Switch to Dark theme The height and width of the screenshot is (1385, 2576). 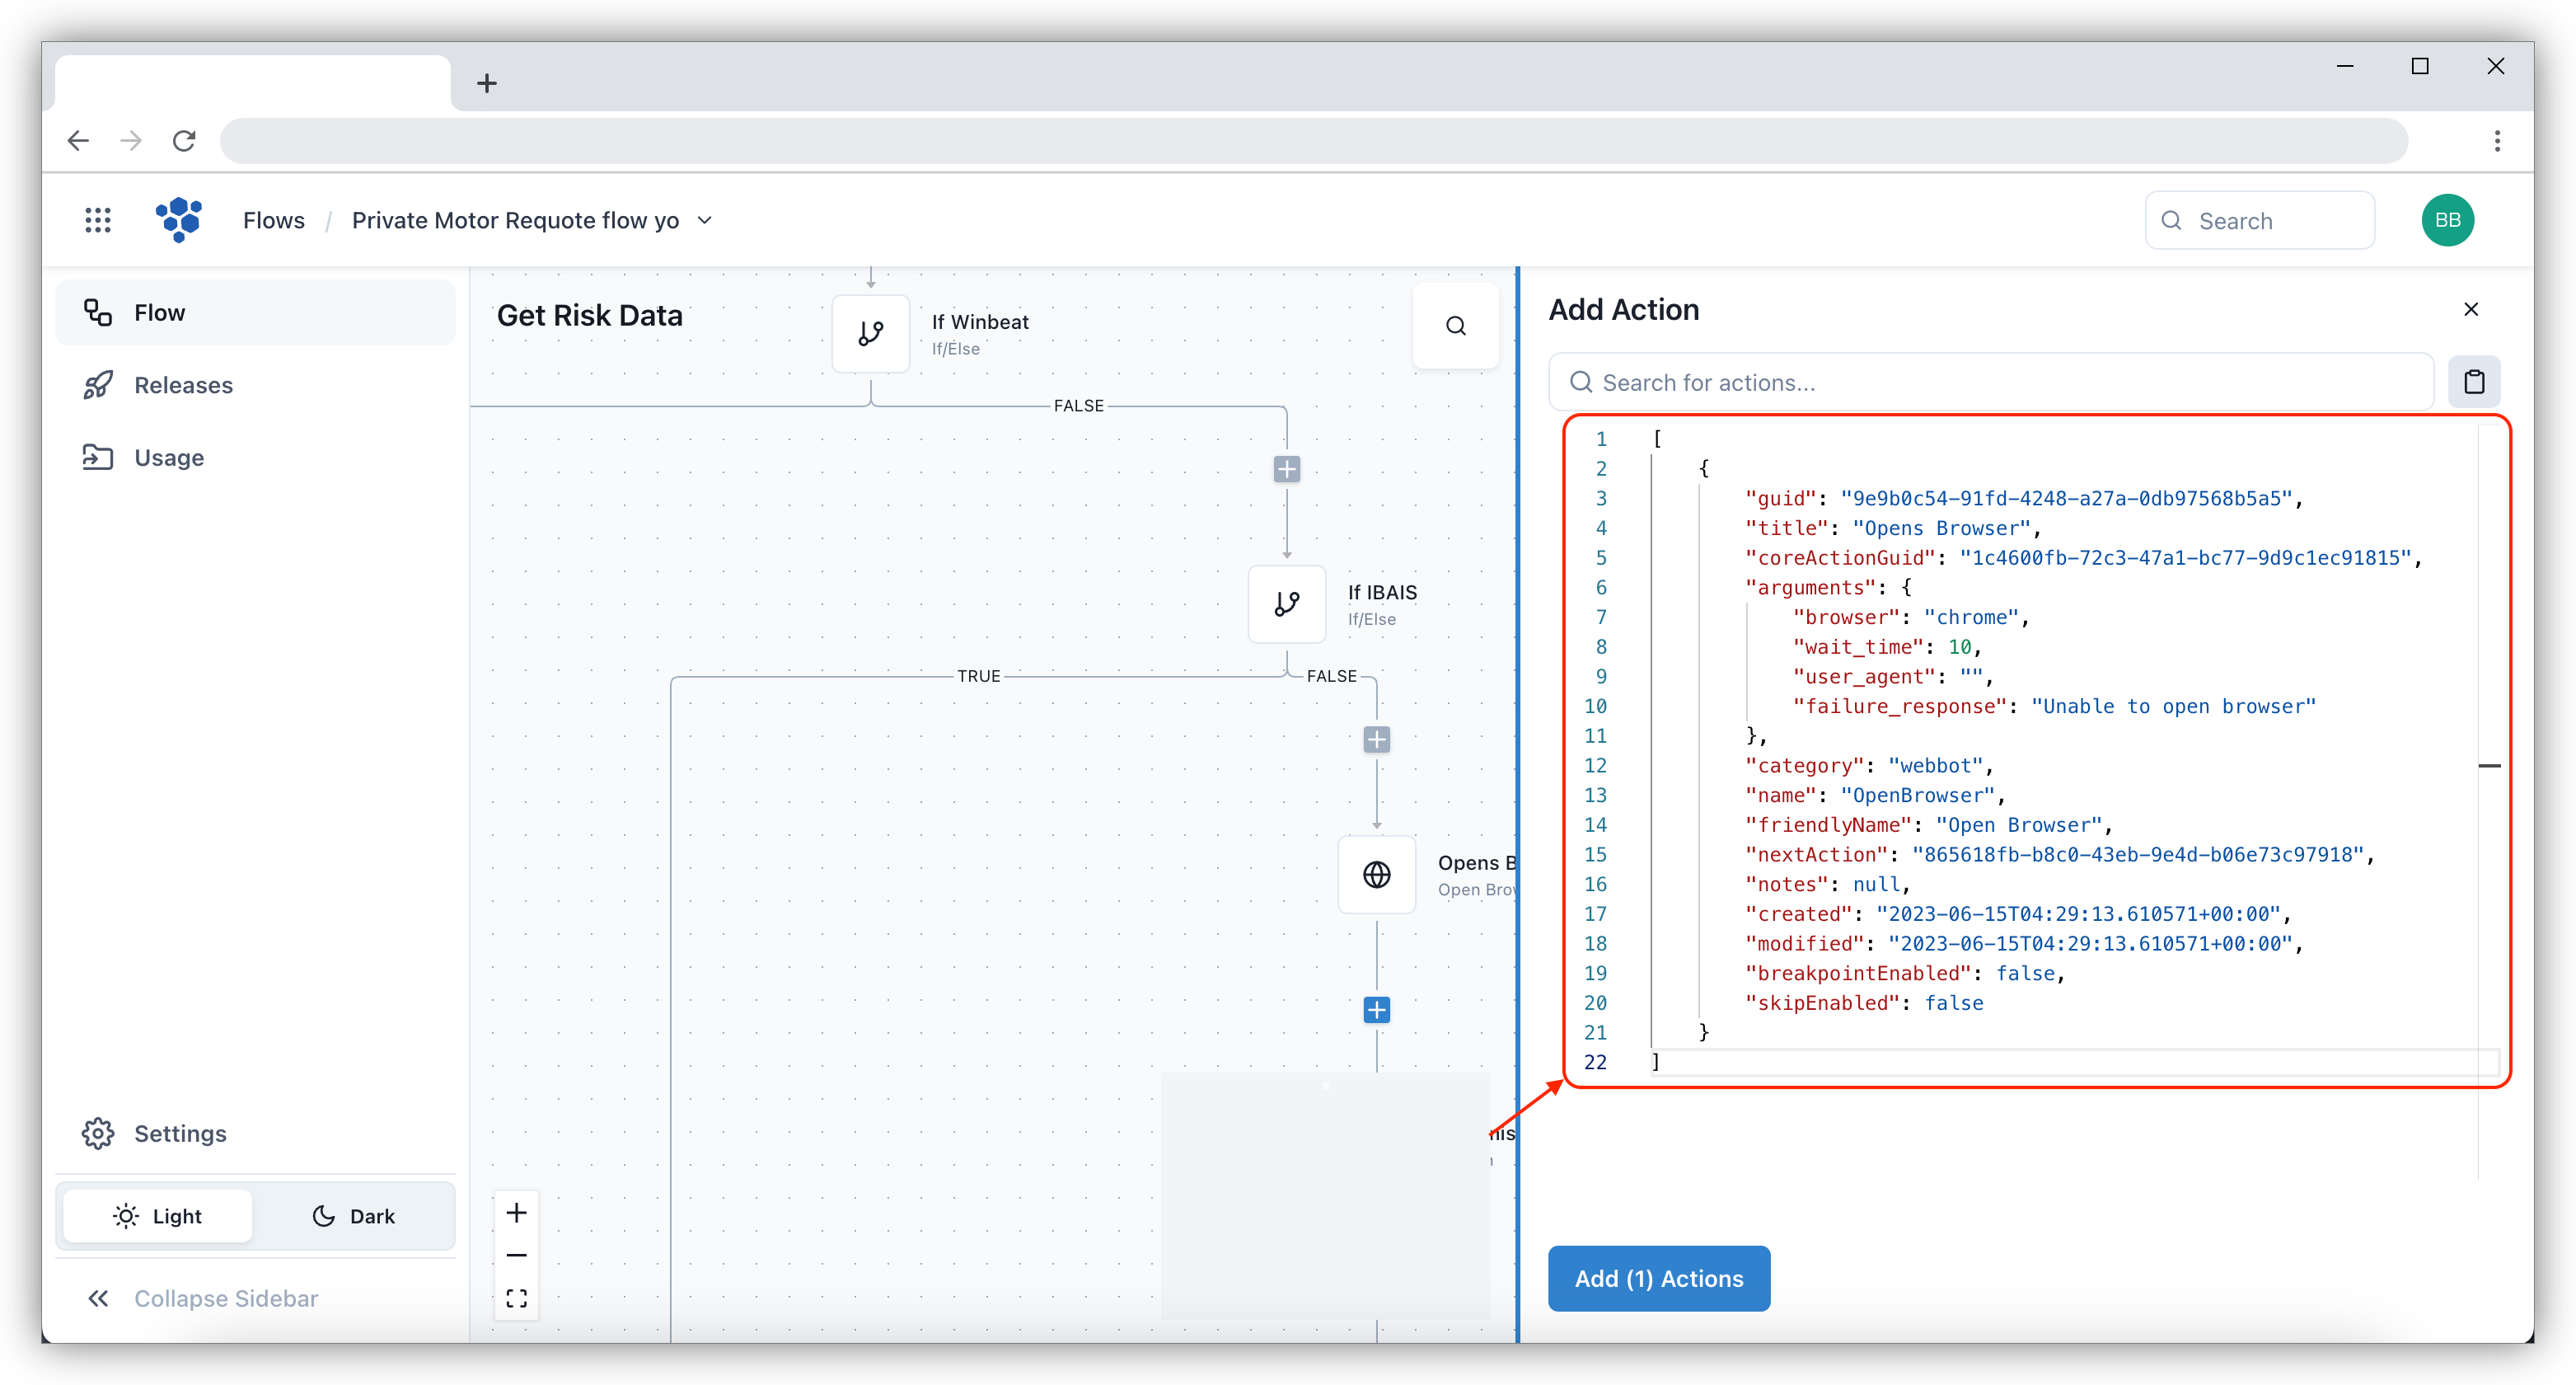[x=354, y=1216]
